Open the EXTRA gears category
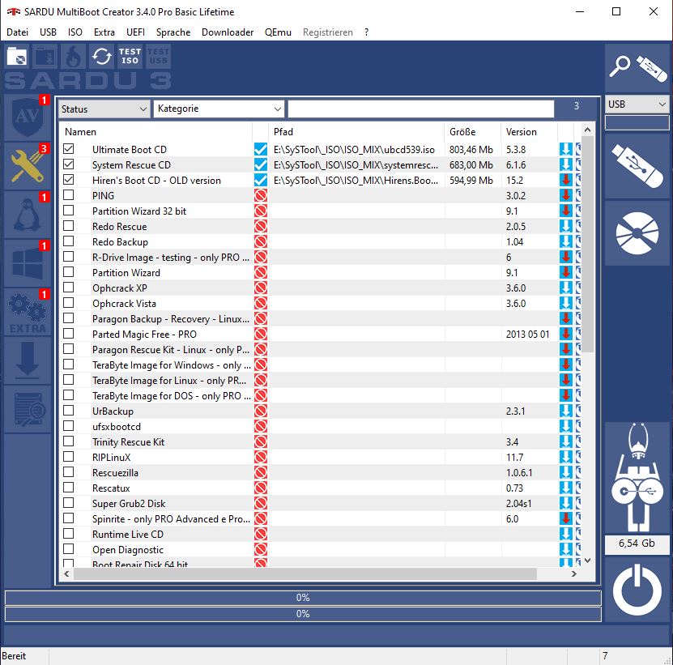 click(27, 311)
